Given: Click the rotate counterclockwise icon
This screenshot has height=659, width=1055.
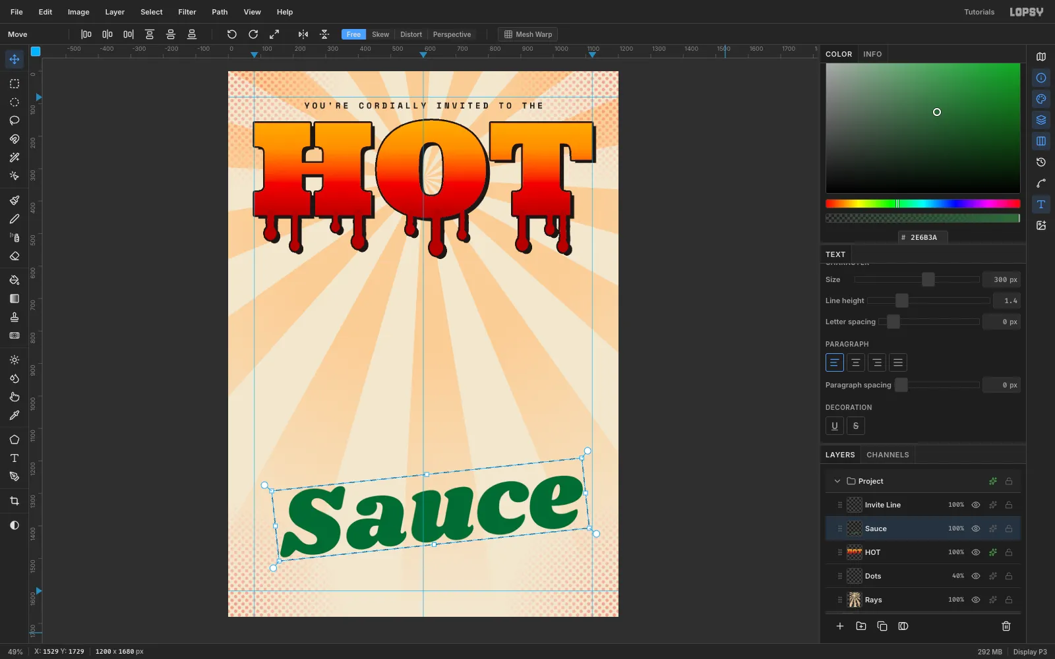Looking at the screenshot, I should coord(232,34).
